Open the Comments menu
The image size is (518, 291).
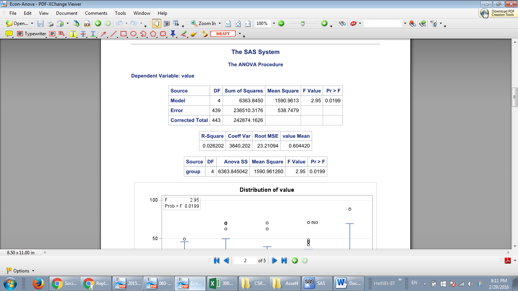[x=96, y=13]
